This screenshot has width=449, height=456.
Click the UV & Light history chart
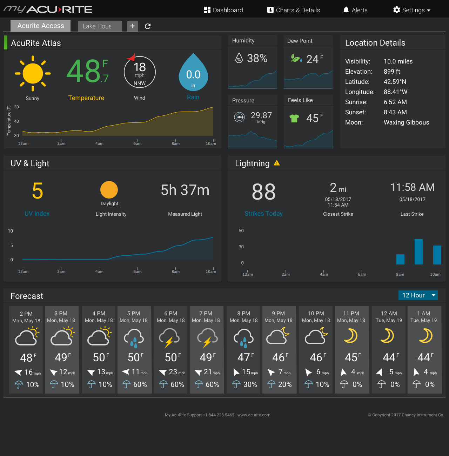coord(118,248)
